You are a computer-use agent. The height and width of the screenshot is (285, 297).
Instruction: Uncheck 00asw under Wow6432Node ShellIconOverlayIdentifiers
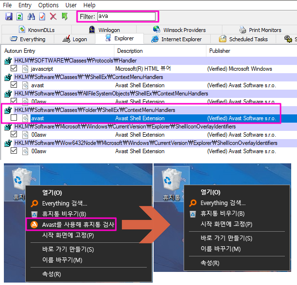pos(14,151)
